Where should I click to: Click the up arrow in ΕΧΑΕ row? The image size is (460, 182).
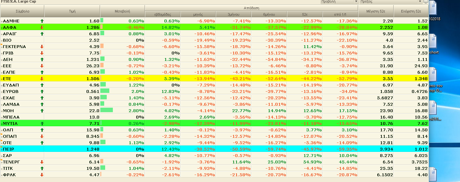(42, 98)
